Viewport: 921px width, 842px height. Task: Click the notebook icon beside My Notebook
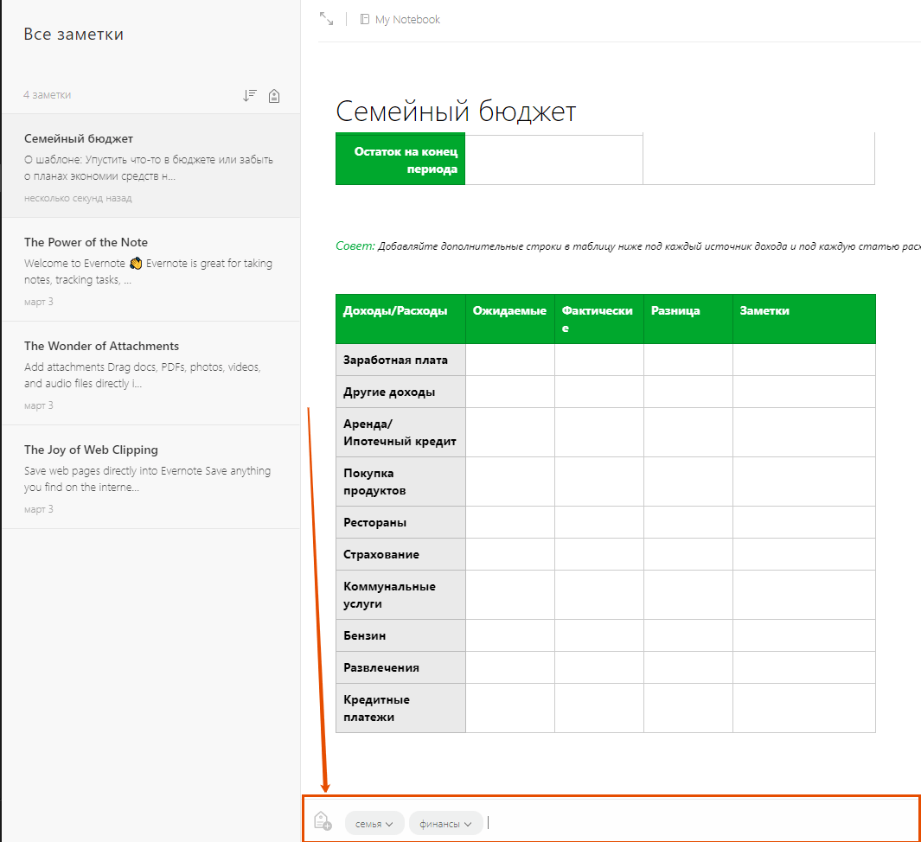click(x=365, y=19)
